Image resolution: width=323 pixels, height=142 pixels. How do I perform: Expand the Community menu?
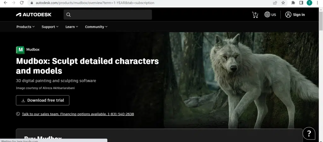point(96,27)
